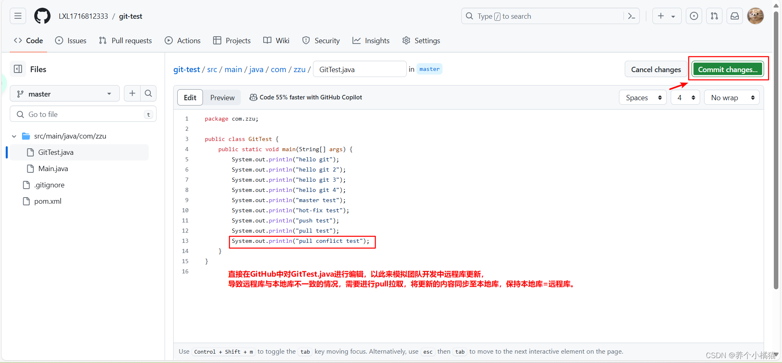Viewport: 782px width, 363px height.
Task: Open the command palette icon
Action: point(632,16)
